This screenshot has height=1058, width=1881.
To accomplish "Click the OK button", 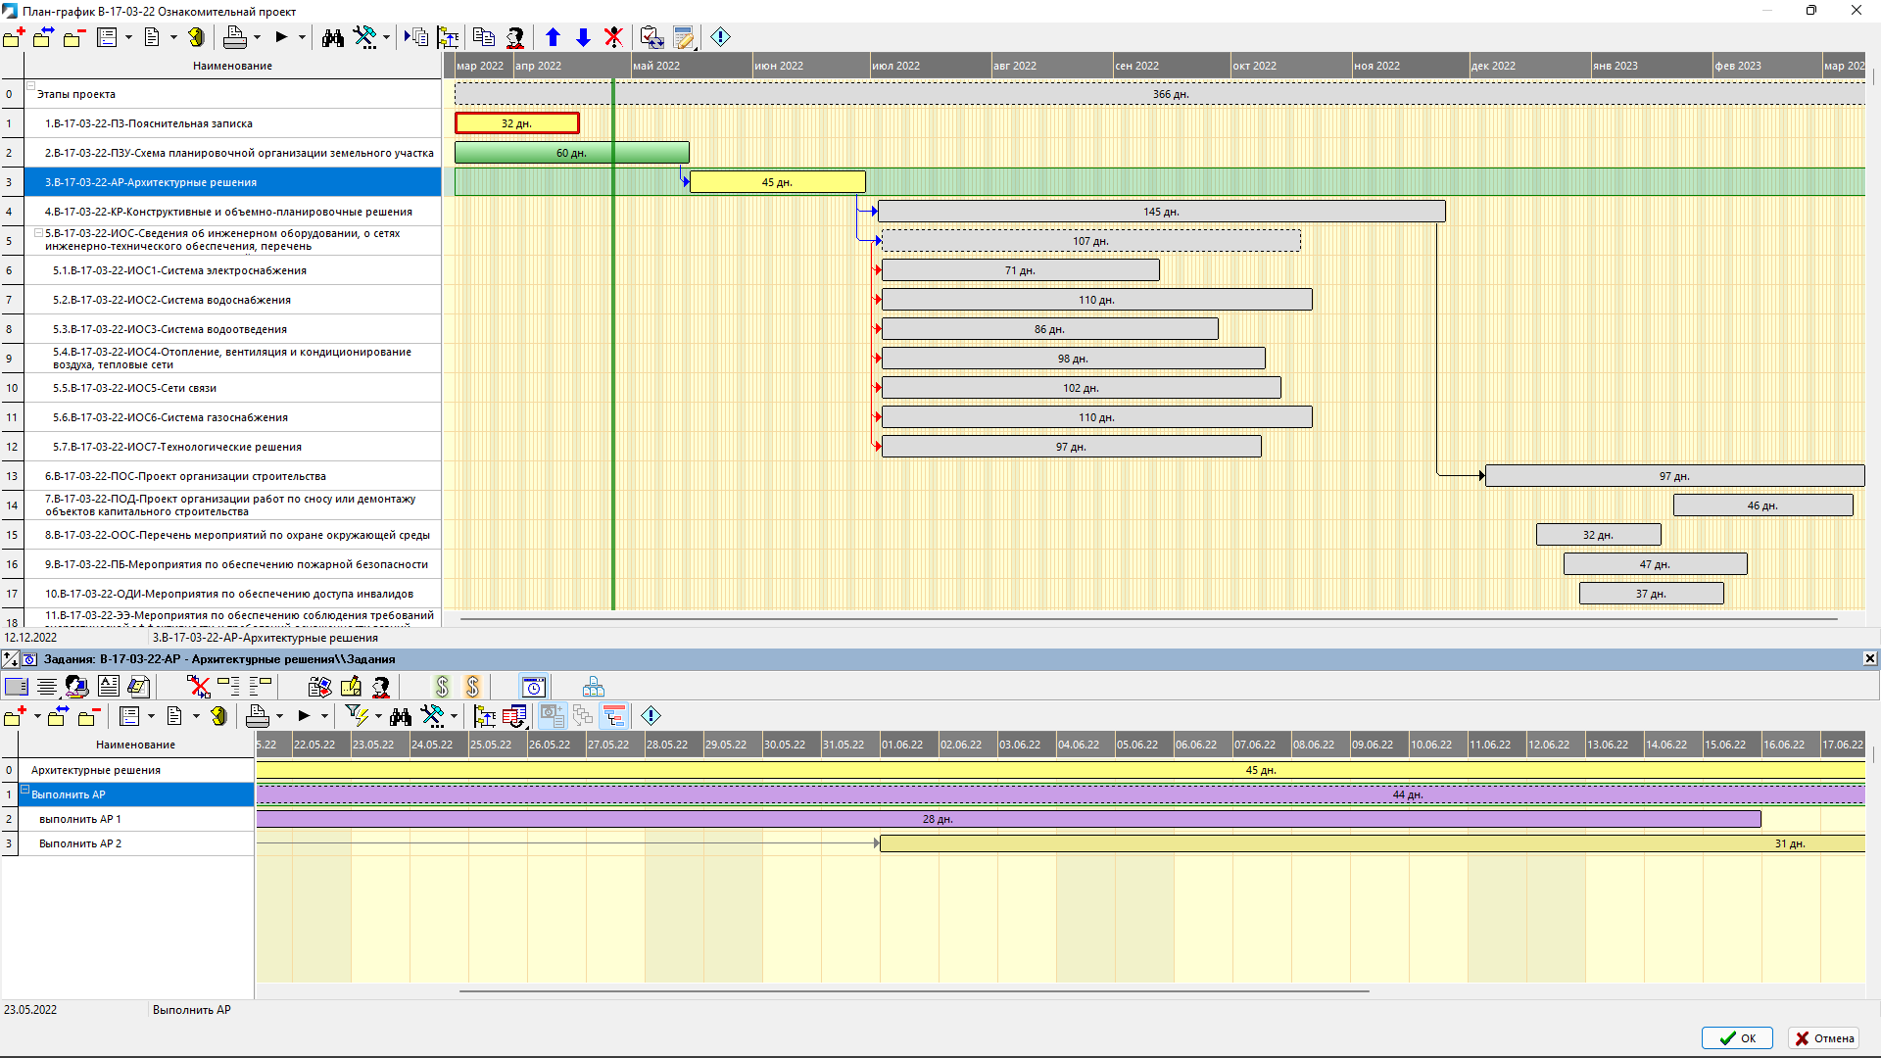I will click(x=1737, y=1038).
